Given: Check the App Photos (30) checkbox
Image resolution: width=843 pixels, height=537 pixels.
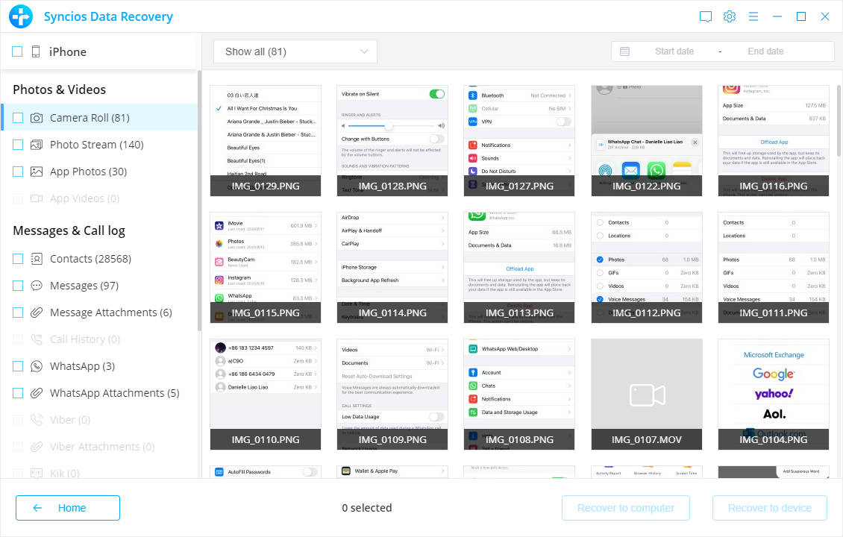Looking at the screenshot, I should [x=18, y=172].
